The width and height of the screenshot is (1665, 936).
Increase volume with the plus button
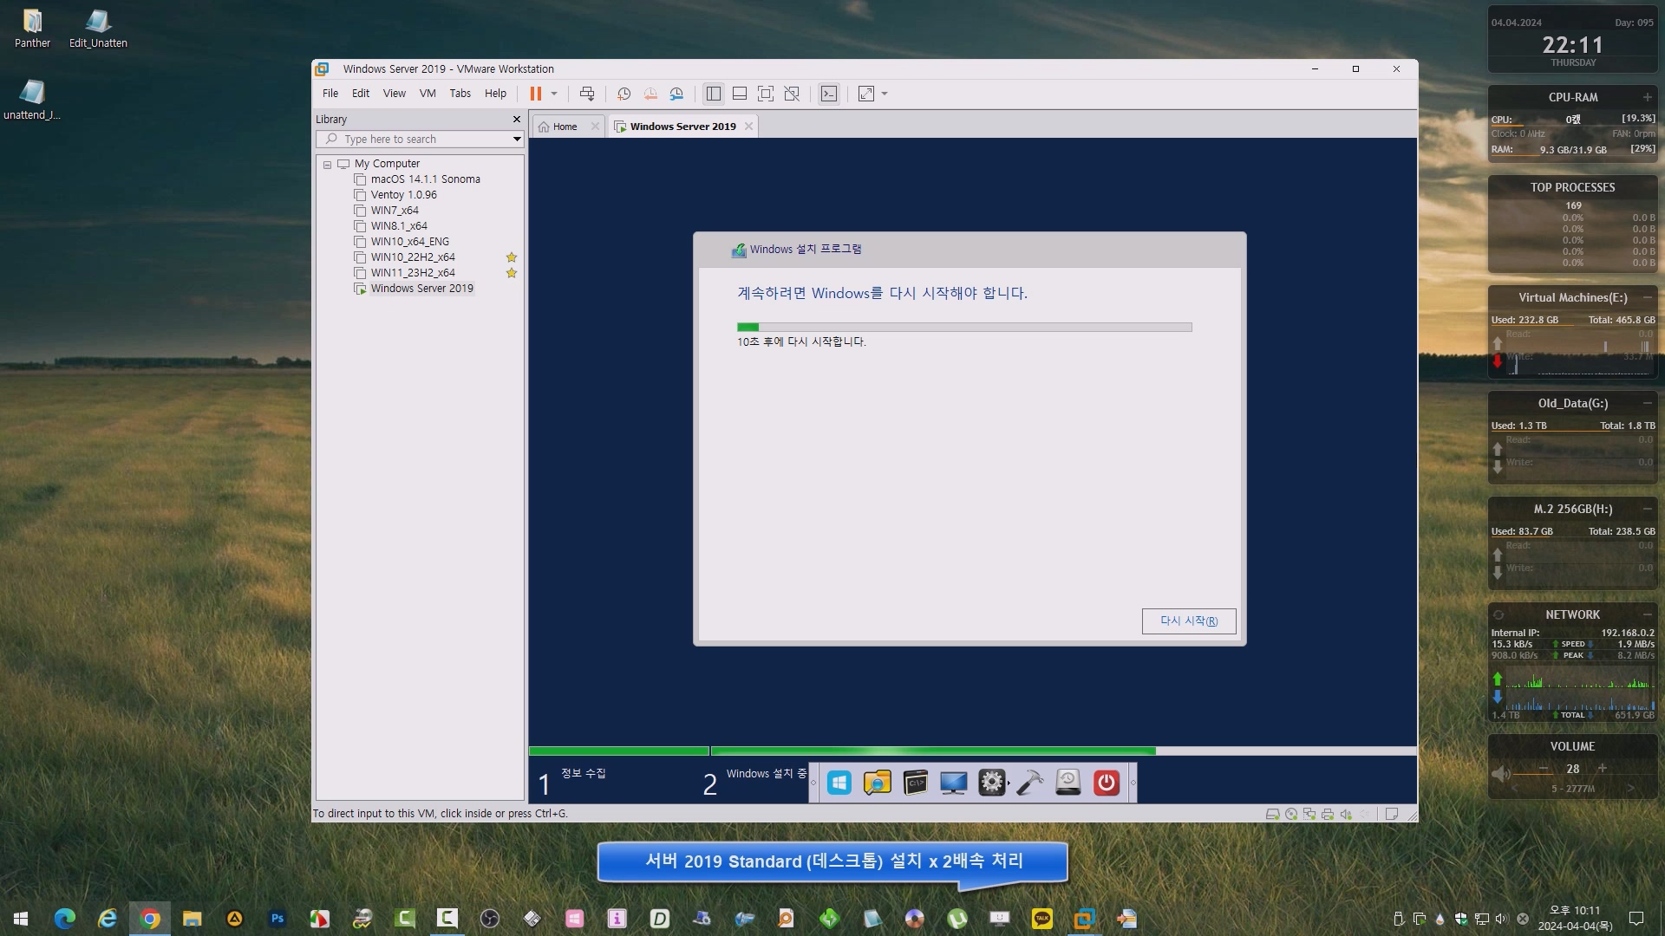[x=1603, y=769]
